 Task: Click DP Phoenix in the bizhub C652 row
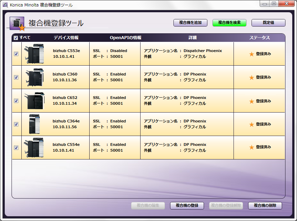tap(195, 98)
